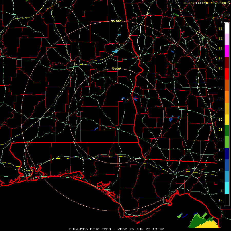Image resolution: width=231 pixels, height=231 pixels.
Task: Pick the magenta legend swatch near 58
Action: coord(227,51)
